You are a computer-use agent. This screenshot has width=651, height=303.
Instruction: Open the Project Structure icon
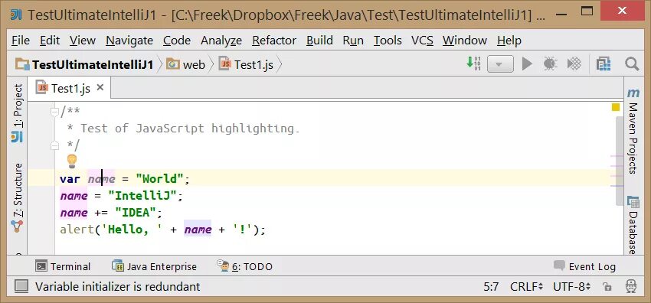pyautogui.click(x=604, y=64)
